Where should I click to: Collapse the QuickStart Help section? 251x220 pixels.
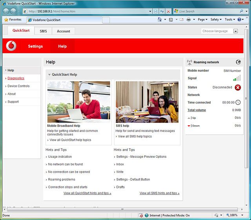pyautogui.click(x=49, y=74)
